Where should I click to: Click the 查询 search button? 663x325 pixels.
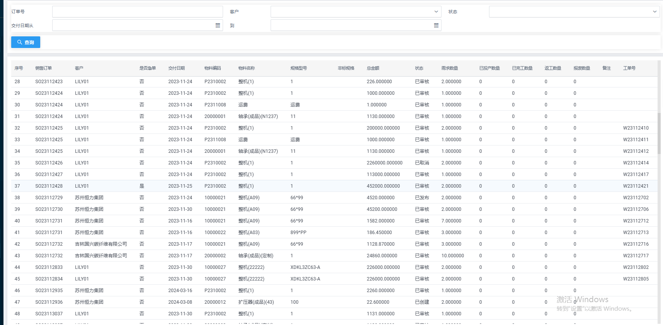tap(26, 42)
